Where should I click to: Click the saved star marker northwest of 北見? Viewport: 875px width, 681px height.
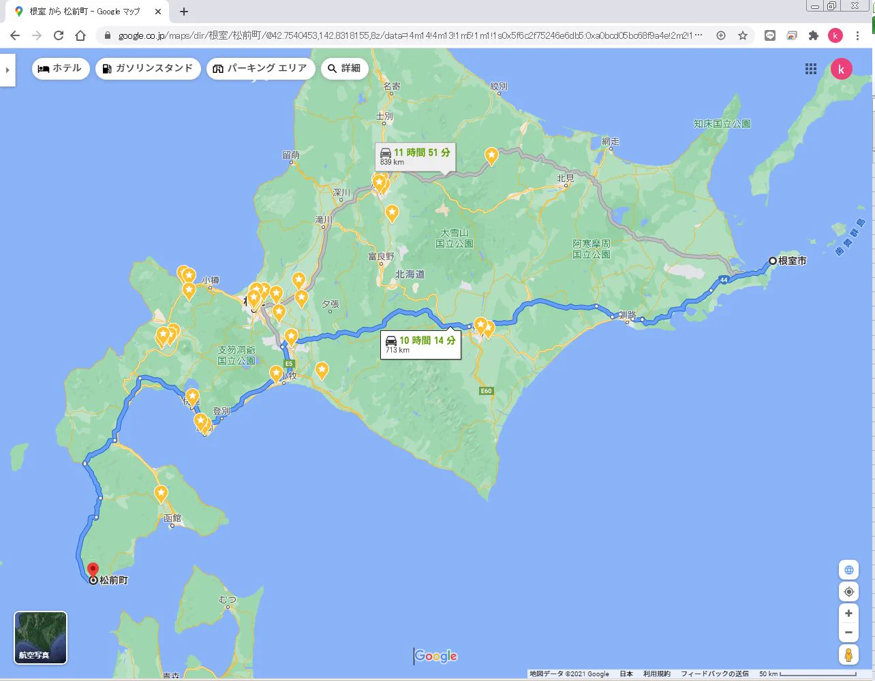pos(491,157)
